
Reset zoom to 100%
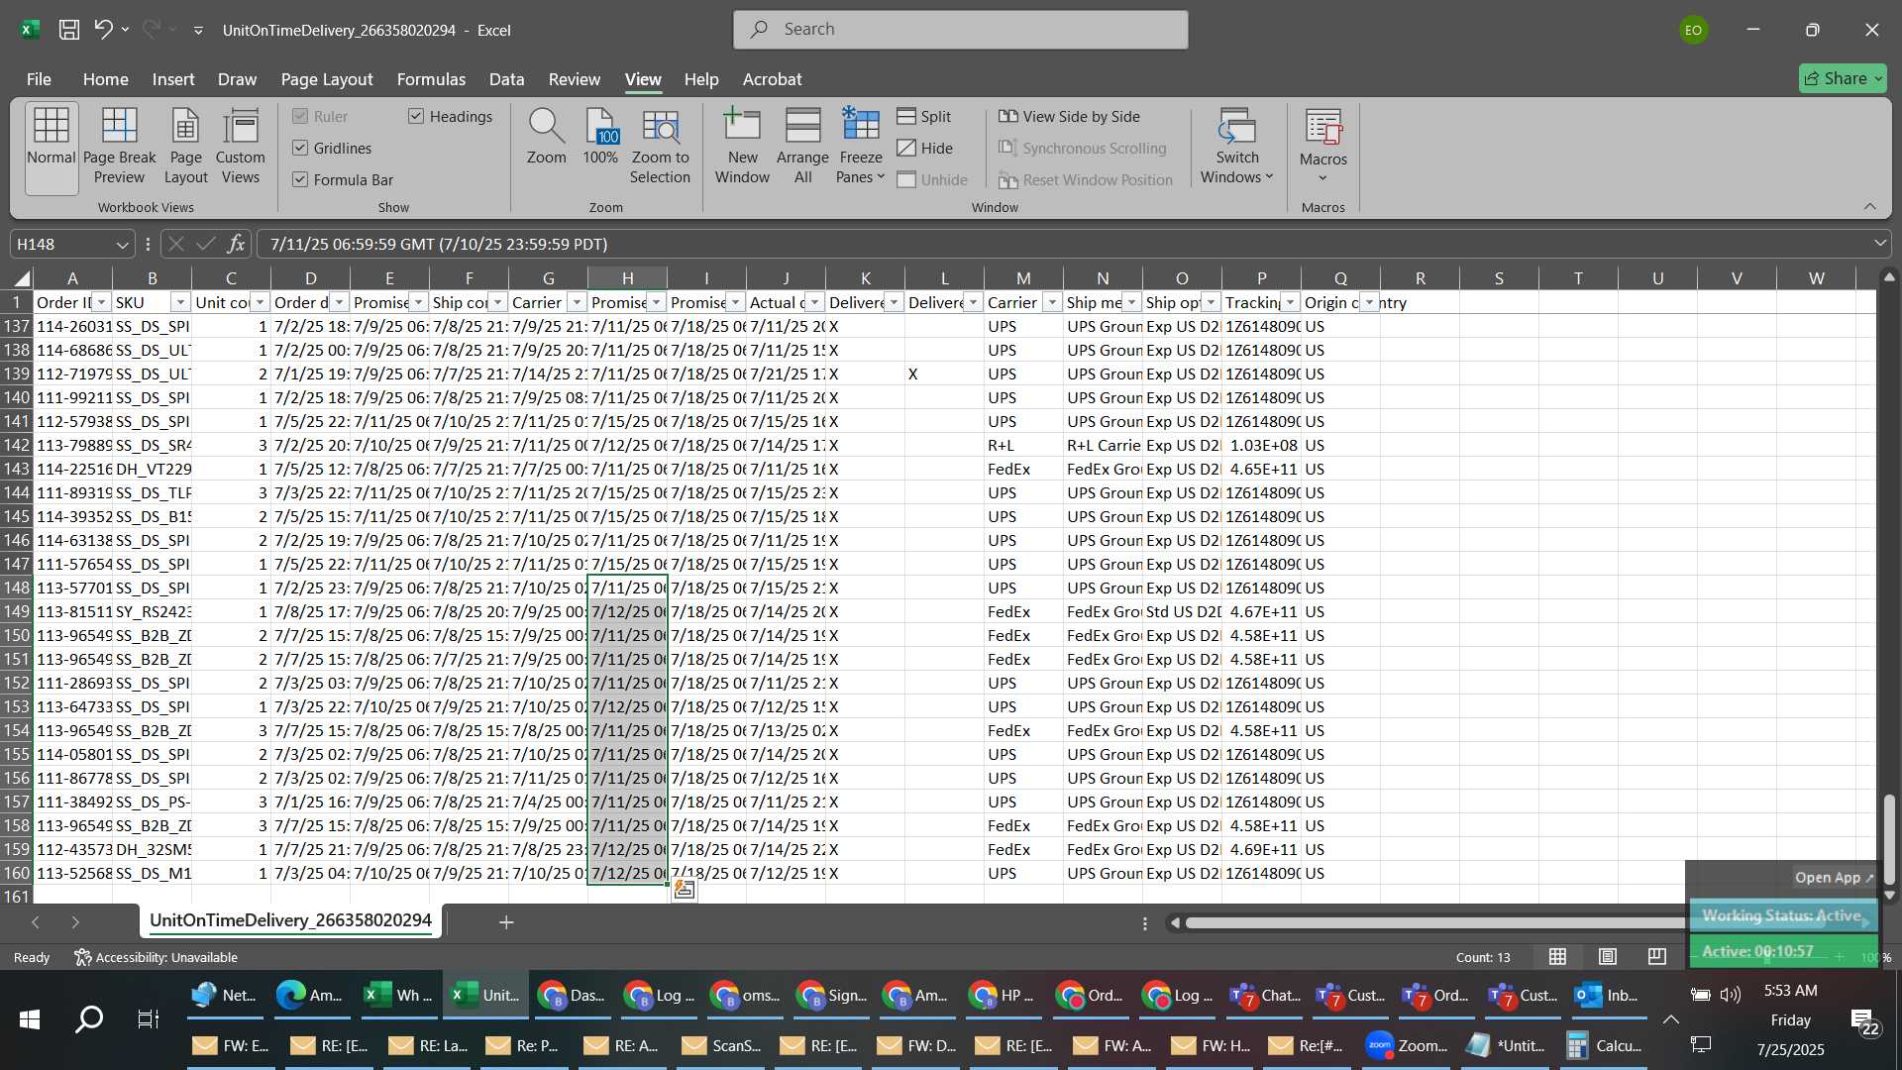[x=600, y=137]
